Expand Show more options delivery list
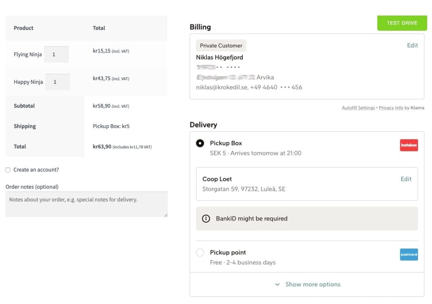Viewport: 432px width, 304px height. pos(307,285)
